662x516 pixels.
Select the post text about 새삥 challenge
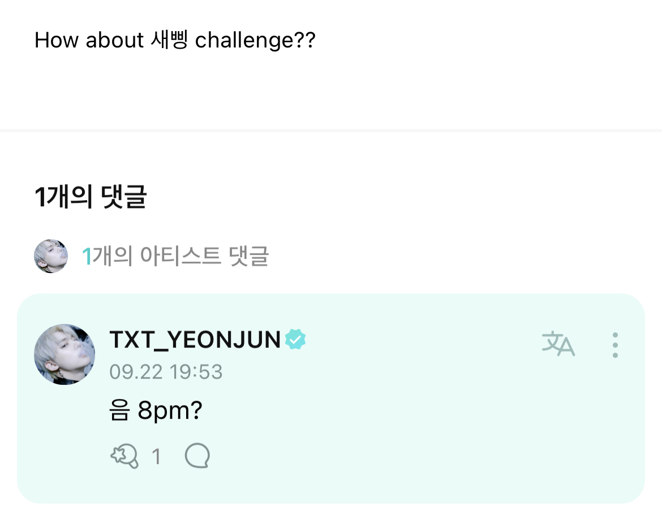(175, 41)
